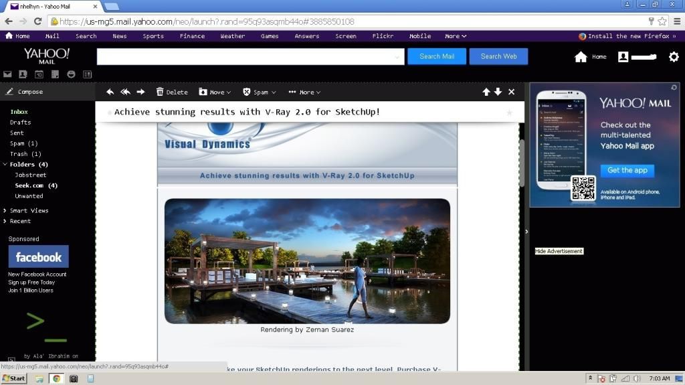Open Flickr in Yahoo nav bar
The height and width of the screenshot is (385, 685).
point(383,36)
